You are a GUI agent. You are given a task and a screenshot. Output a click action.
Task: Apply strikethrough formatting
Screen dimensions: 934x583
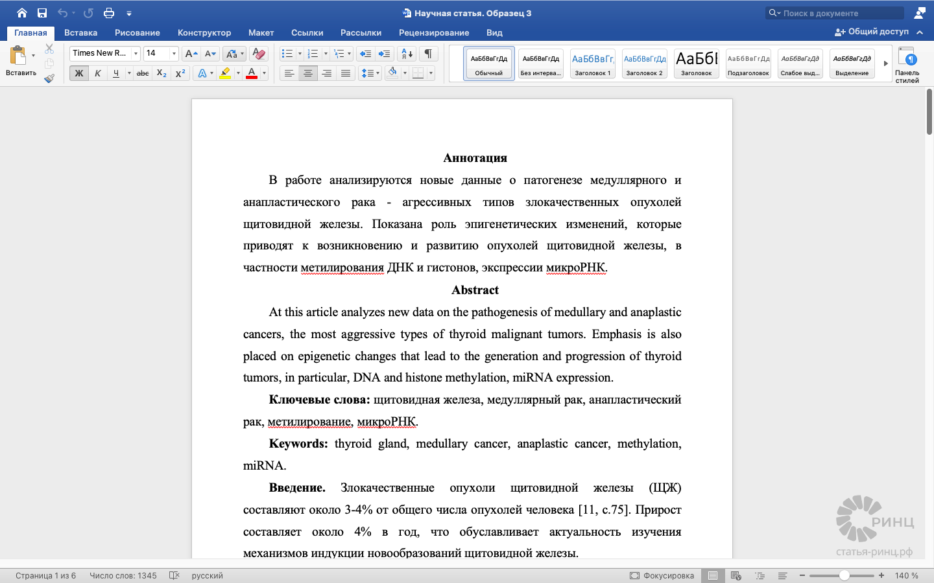(x=143, y=73)
